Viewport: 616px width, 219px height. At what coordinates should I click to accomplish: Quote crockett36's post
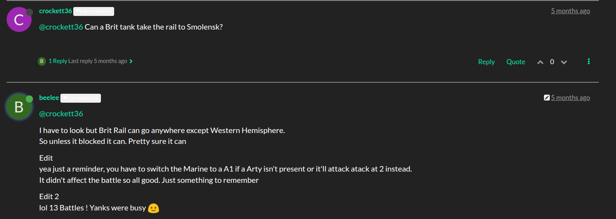coord(515,62)
